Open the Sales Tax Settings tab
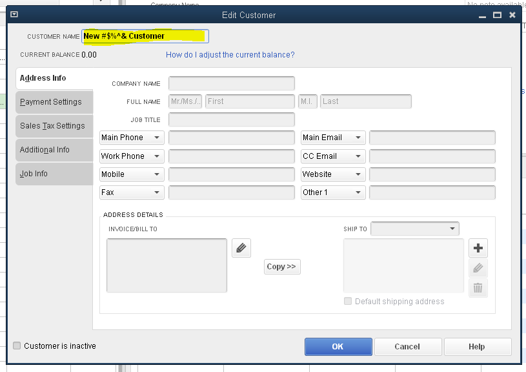Viewport: 526px width, 372px height. [52, 126]
